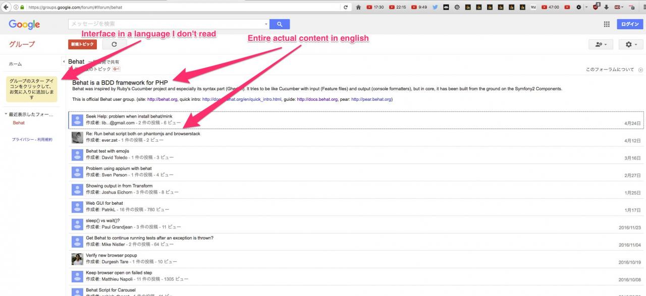Click into the message search field
This screenshot has height=296, width=646.
click(x=167, y=24)
